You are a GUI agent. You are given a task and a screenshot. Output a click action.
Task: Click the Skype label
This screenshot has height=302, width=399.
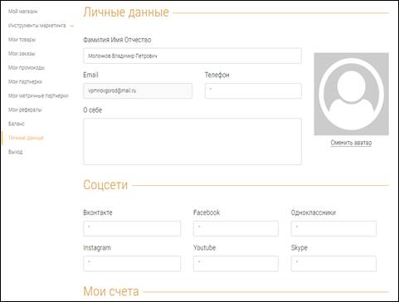[299, 248]
